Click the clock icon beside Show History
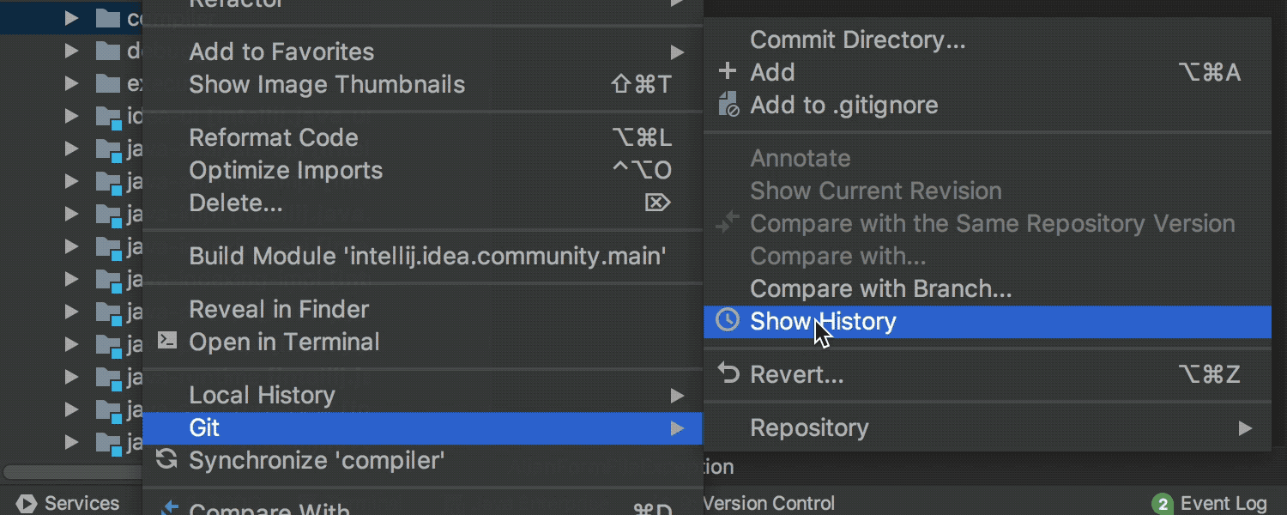Viewport: 1287px width, 515px height. (728, 321)
